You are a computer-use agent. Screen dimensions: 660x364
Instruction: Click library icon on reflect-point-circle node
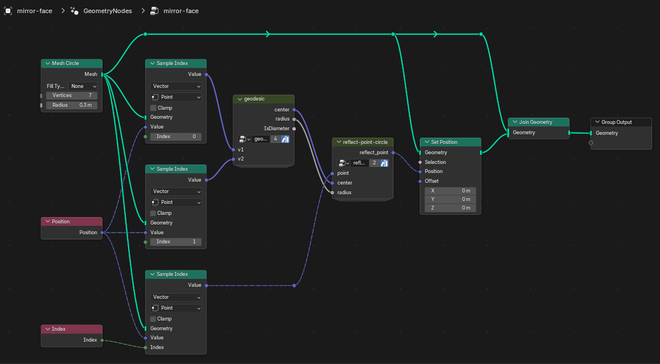tap(384, 163)
